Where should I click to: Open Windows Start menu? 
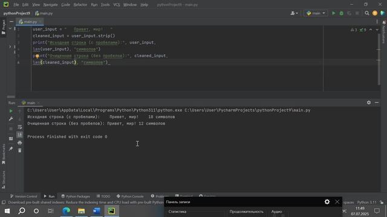7,211
